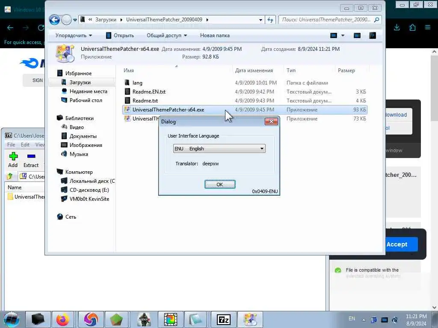Click the 7-Zip taskbar button
The height and width of the screenshot is (328, 438).
[x=223, y=319]
